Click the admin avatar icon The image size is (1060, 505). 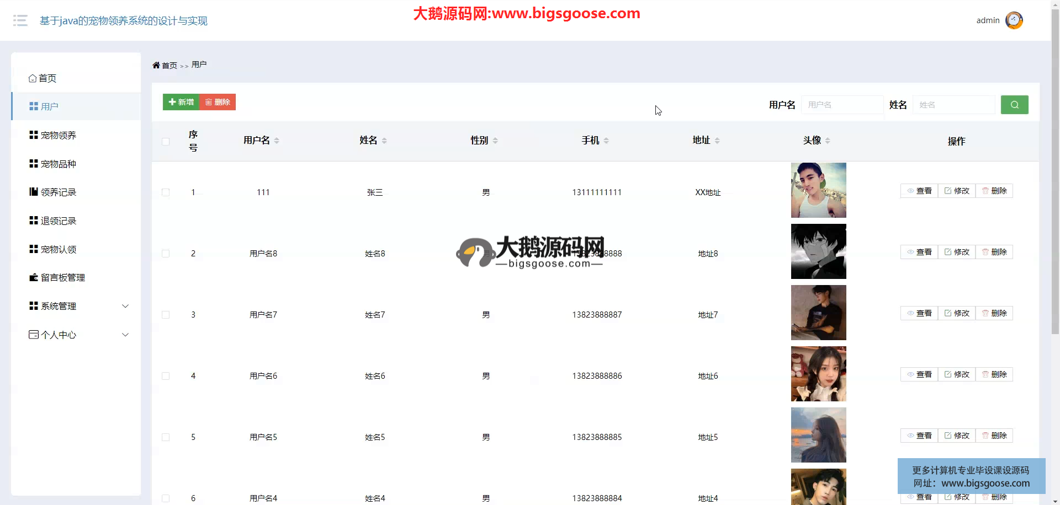pyautogui.click(x=1014, y=20)
